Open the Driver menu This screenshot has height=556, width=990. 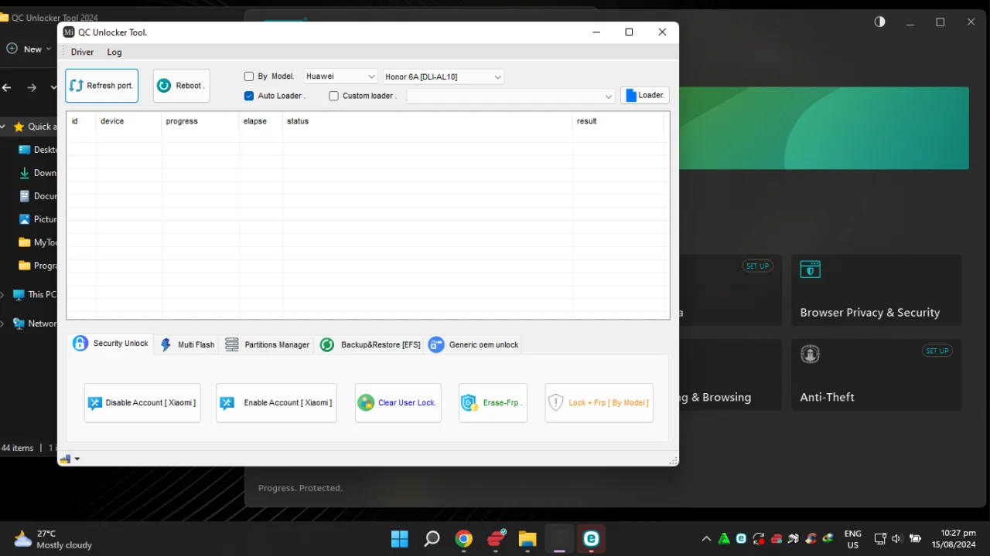click(x=82, y=52)
